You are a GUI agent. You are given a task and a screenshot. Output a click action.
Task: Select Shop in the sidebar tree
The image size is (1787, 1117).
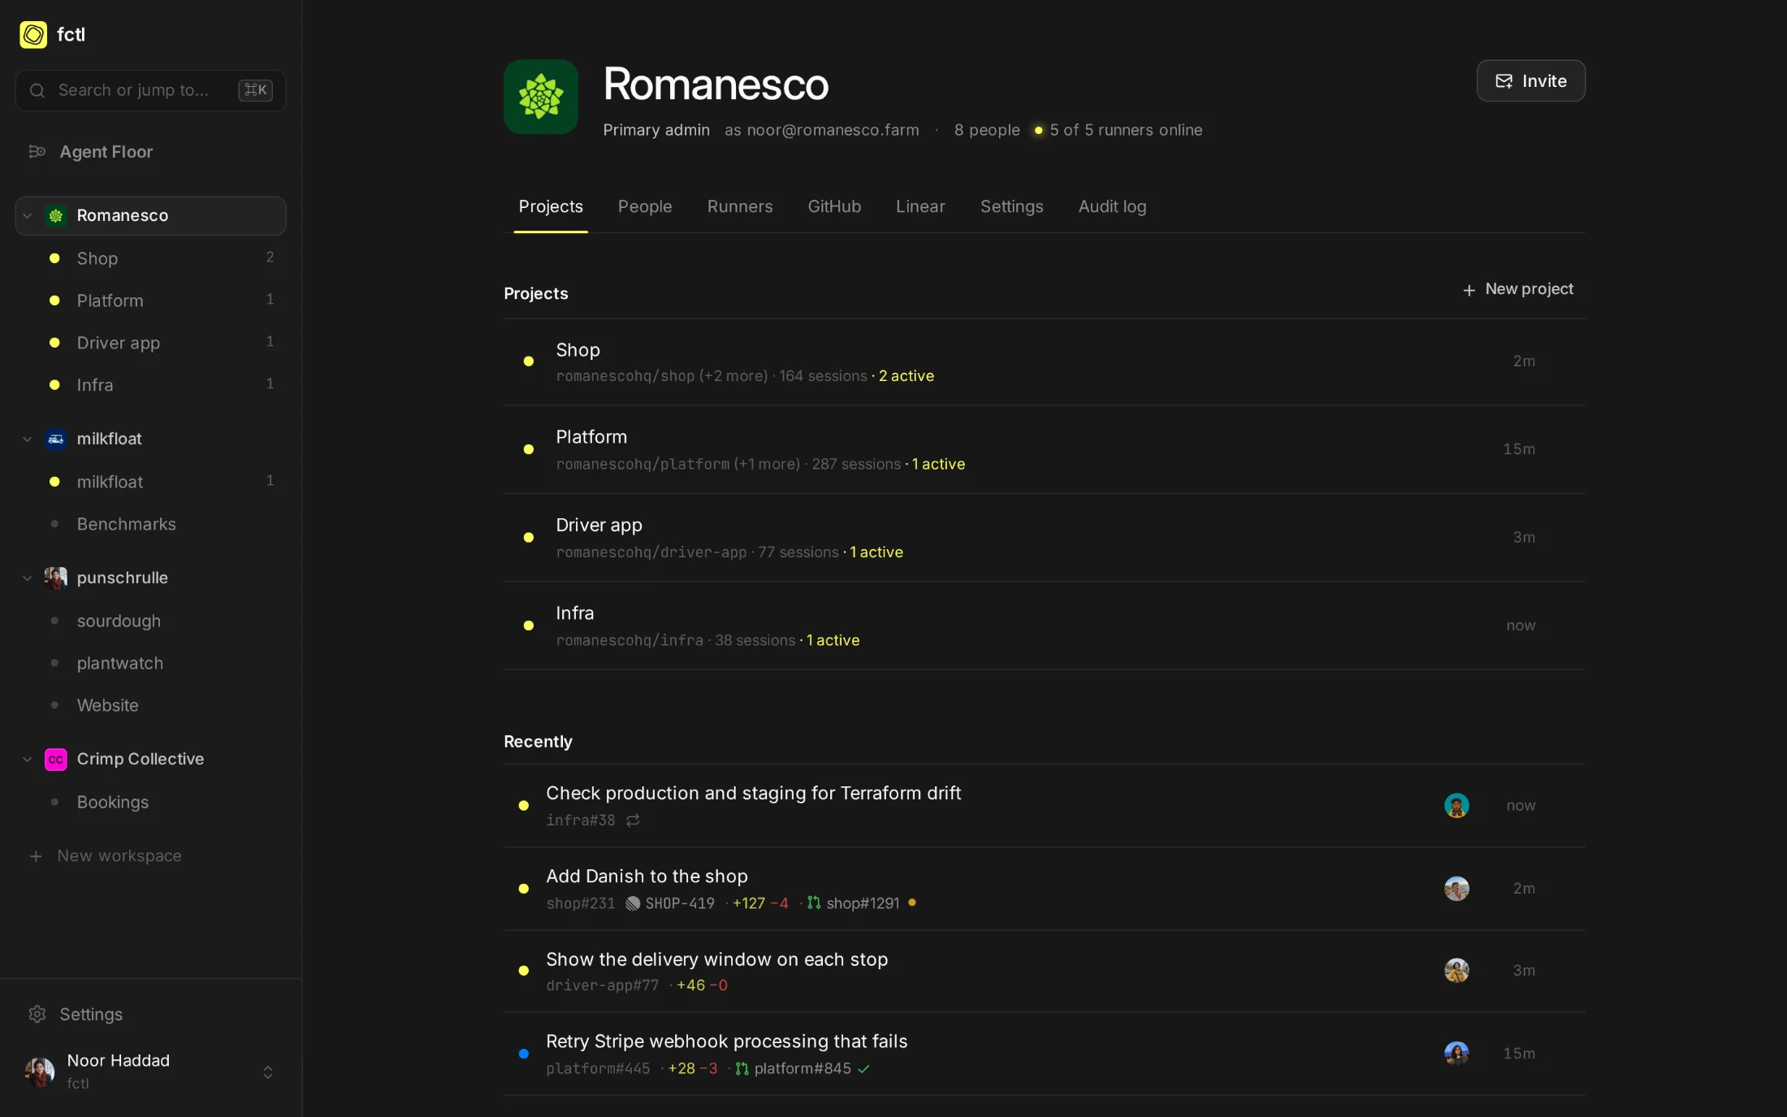point(150,258)
